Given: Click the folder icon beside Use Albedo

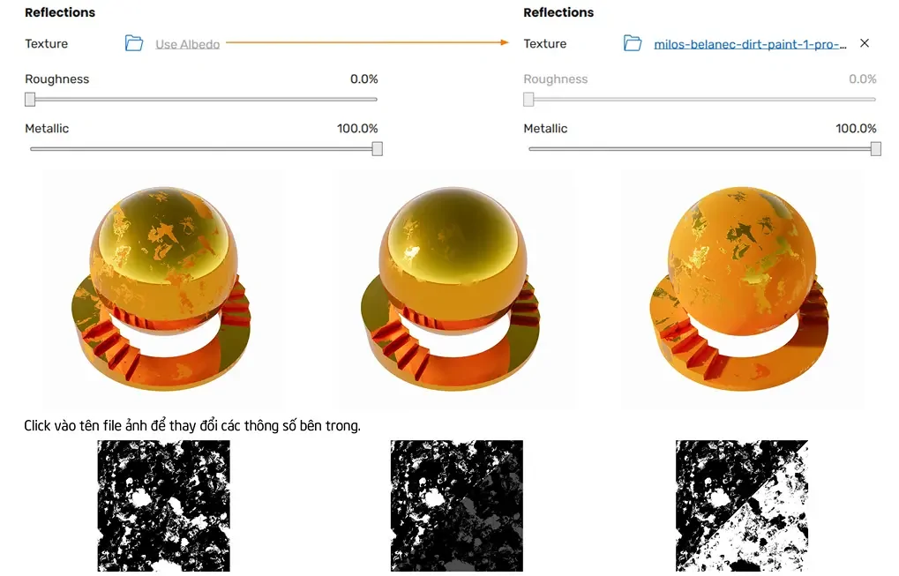Looking at the screenshot, I should coord(134,43).
